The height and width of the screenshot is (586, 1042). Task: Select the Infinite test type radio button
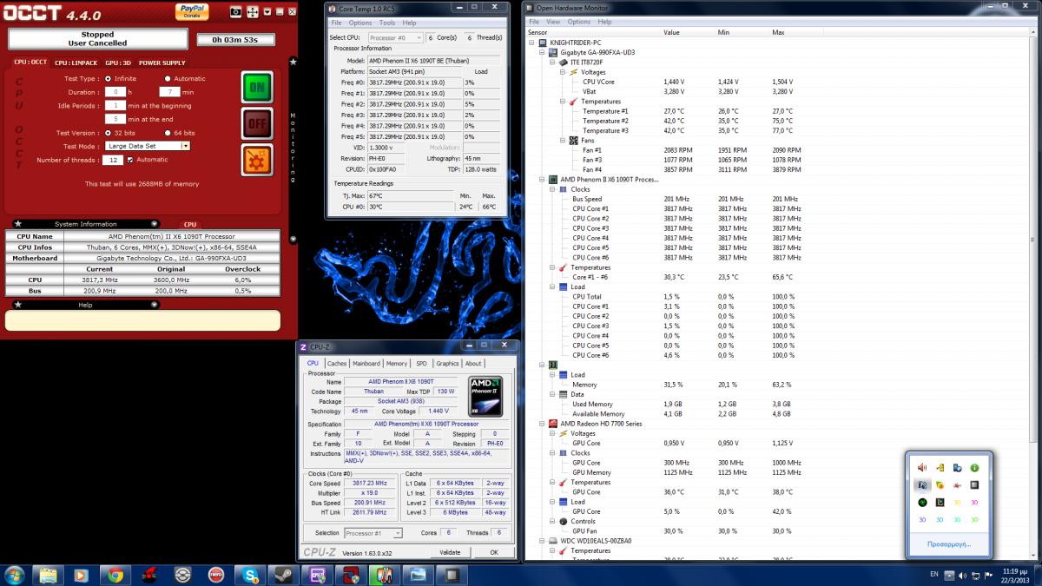click(x=108, y=78)
